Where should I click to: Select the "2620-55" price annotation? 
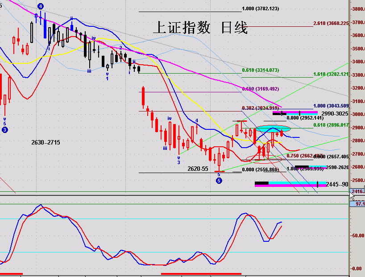click(198, 169)
